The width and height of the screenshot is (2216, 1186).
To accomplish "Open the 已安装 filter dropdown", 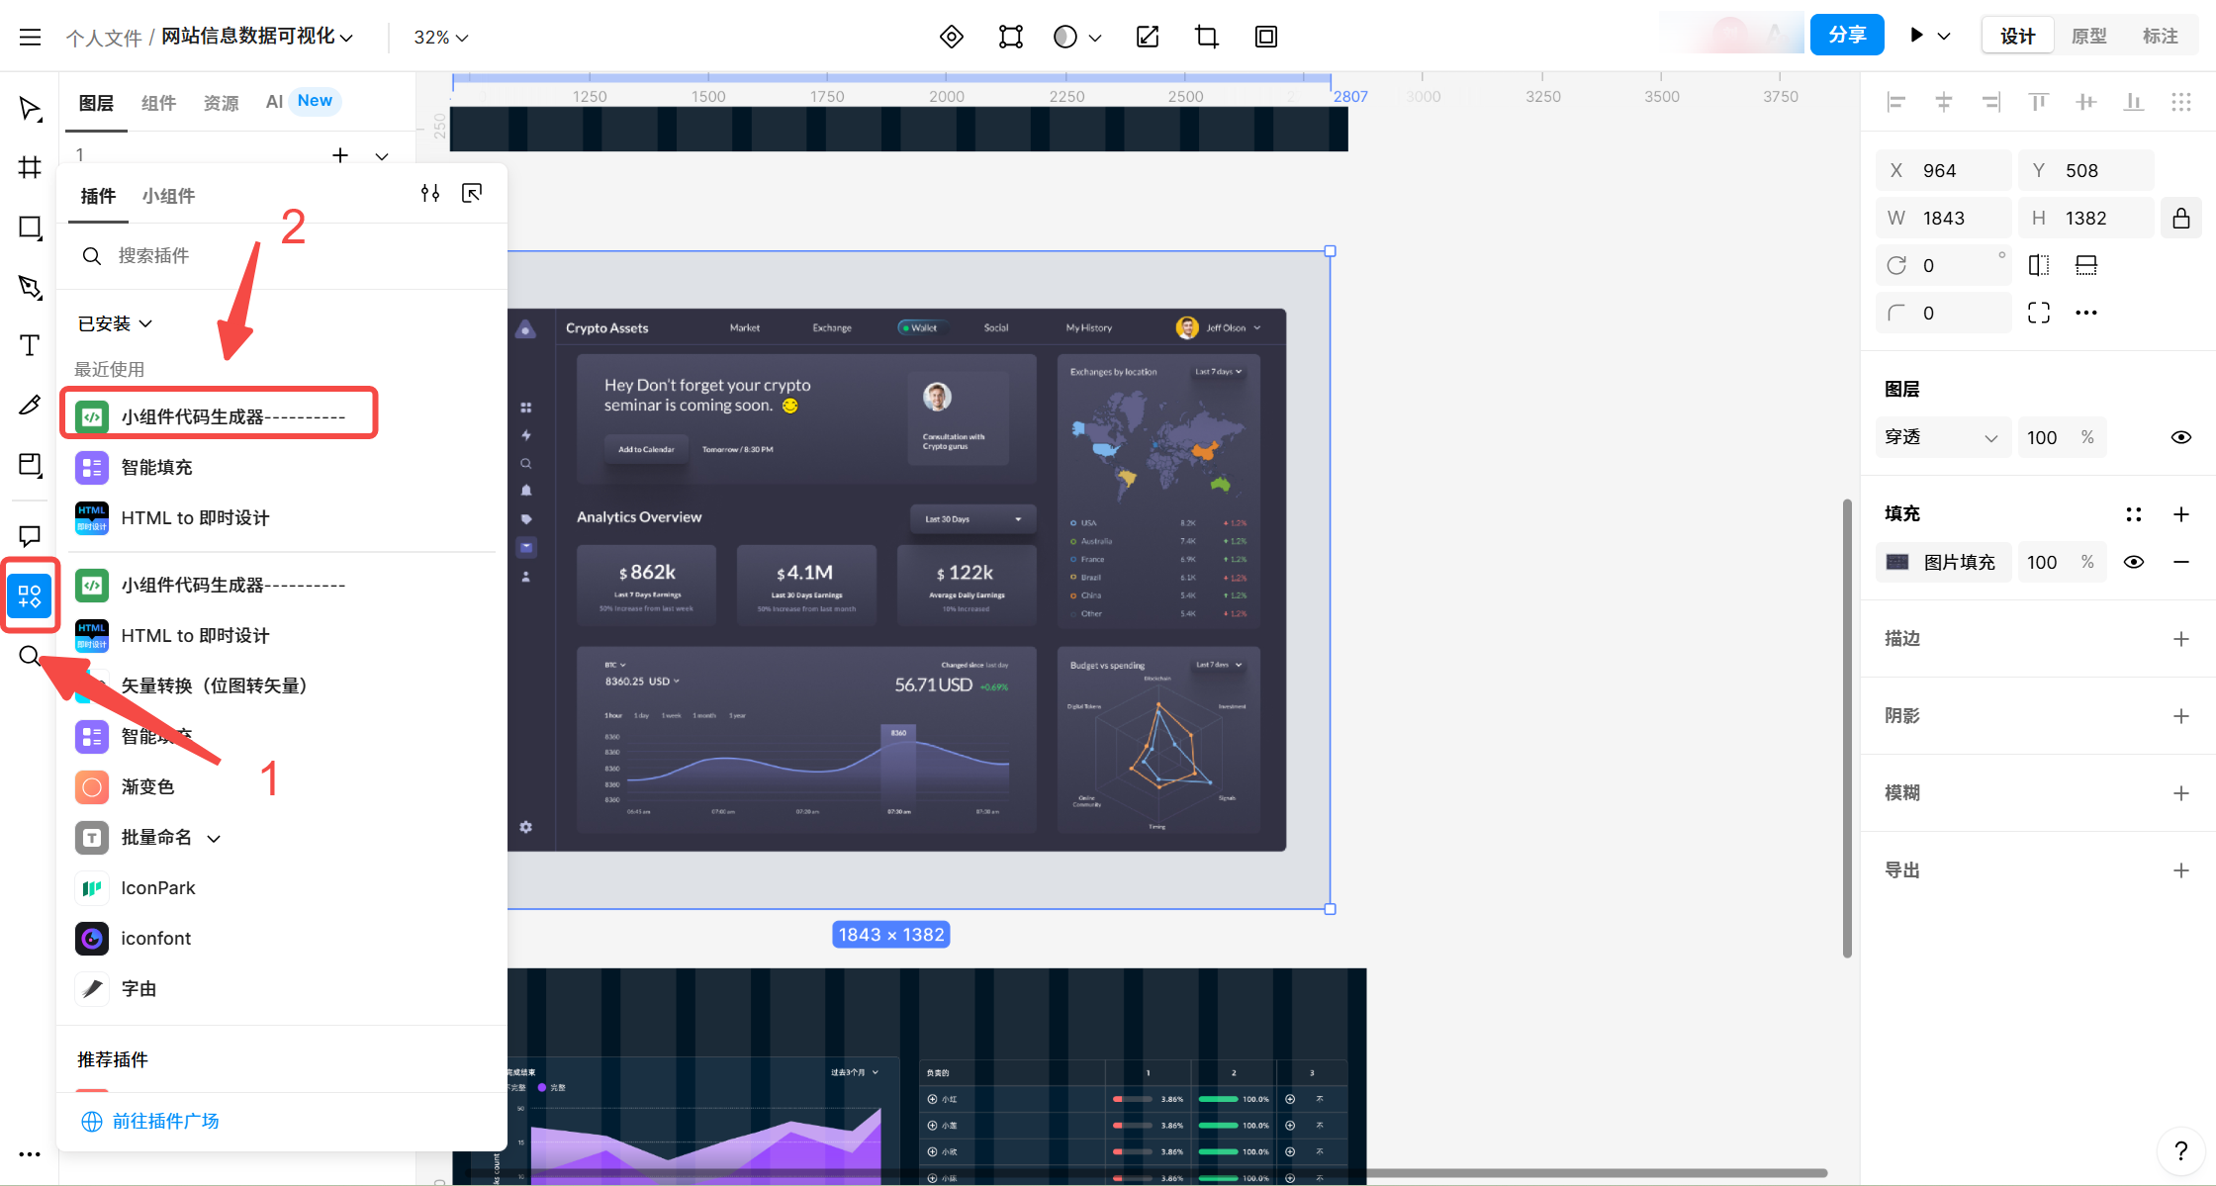I will (x=116, y=323).
